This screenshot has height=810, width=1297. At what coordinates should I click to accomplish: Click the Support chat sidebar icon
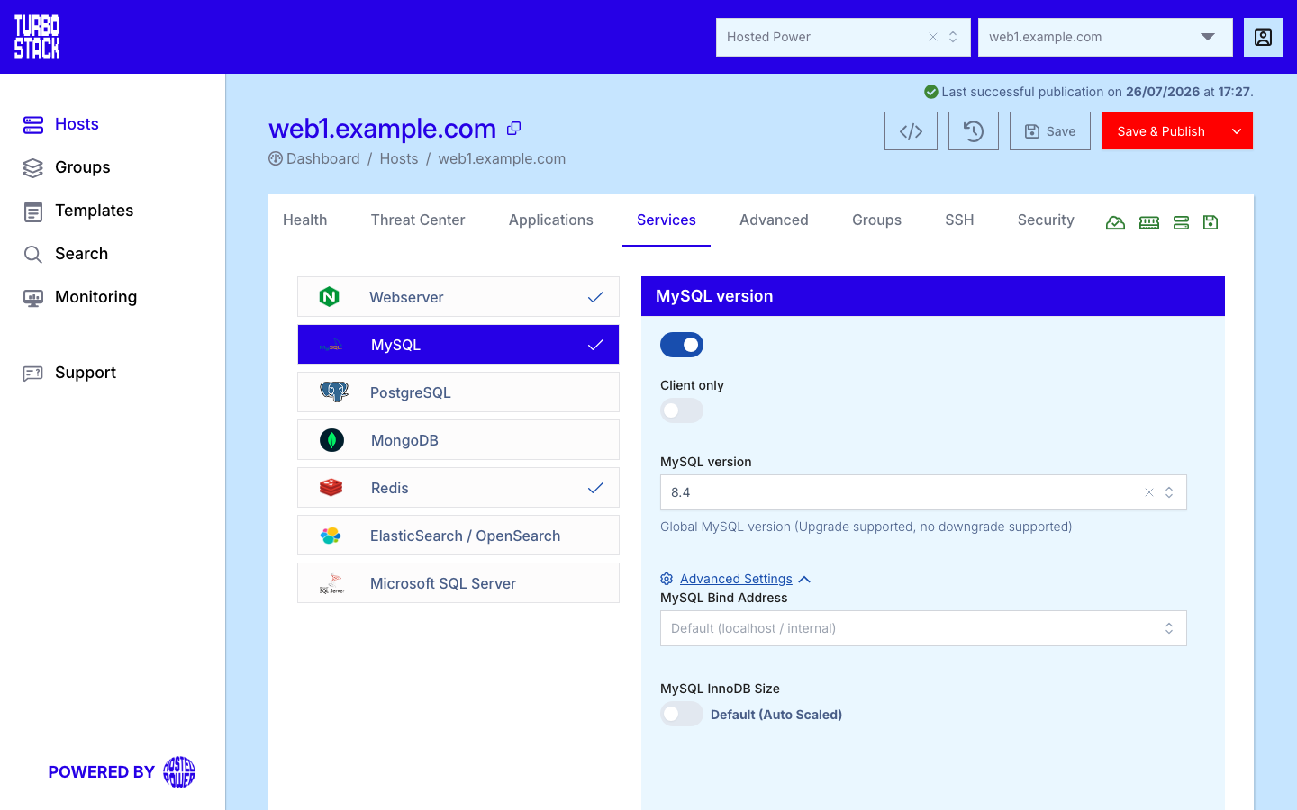point(33,373)
